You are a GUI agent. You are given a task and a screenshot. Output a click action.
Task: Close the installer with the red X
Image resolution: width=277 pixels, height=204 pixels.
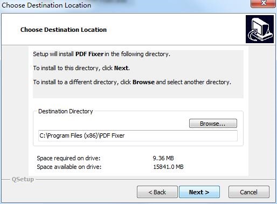tap(263, 3)
